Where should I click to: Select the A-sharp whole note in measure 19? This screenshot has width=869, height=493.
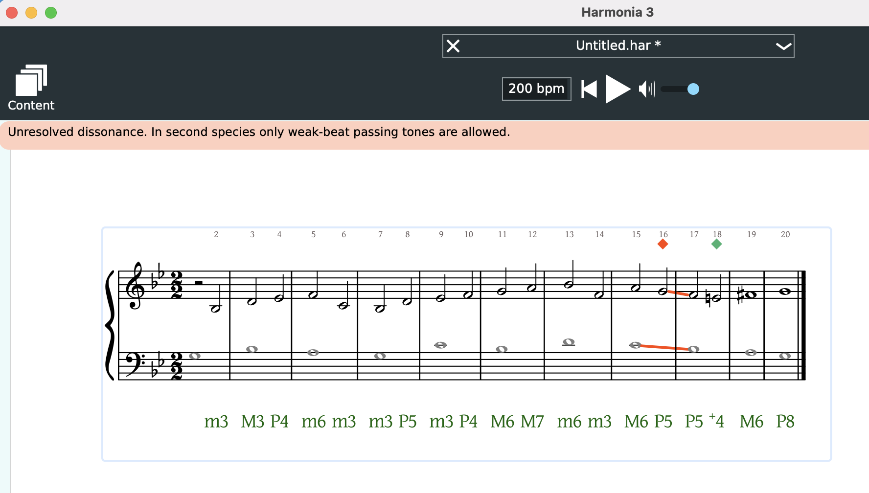[751, 295]
